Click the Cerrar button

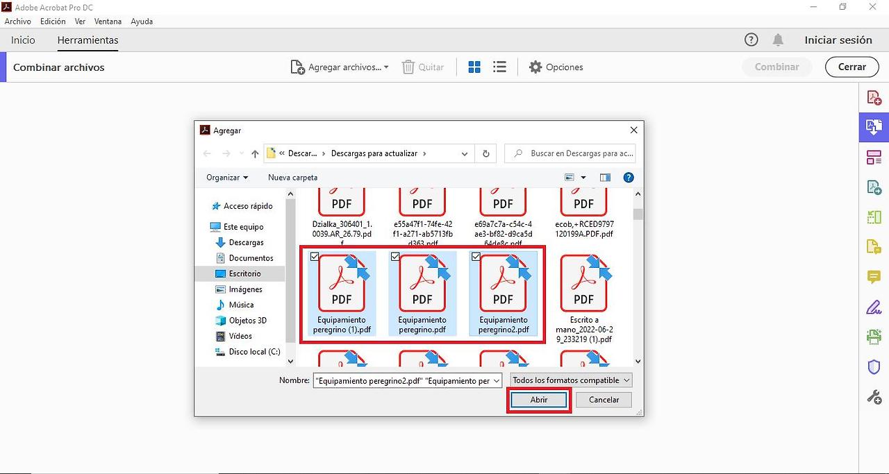tap(851, 67)
